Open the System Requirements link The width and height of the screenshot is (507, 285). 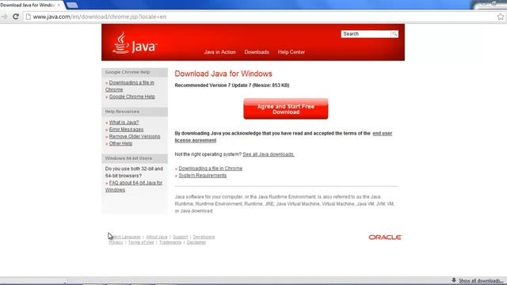[x=203, y=176]
